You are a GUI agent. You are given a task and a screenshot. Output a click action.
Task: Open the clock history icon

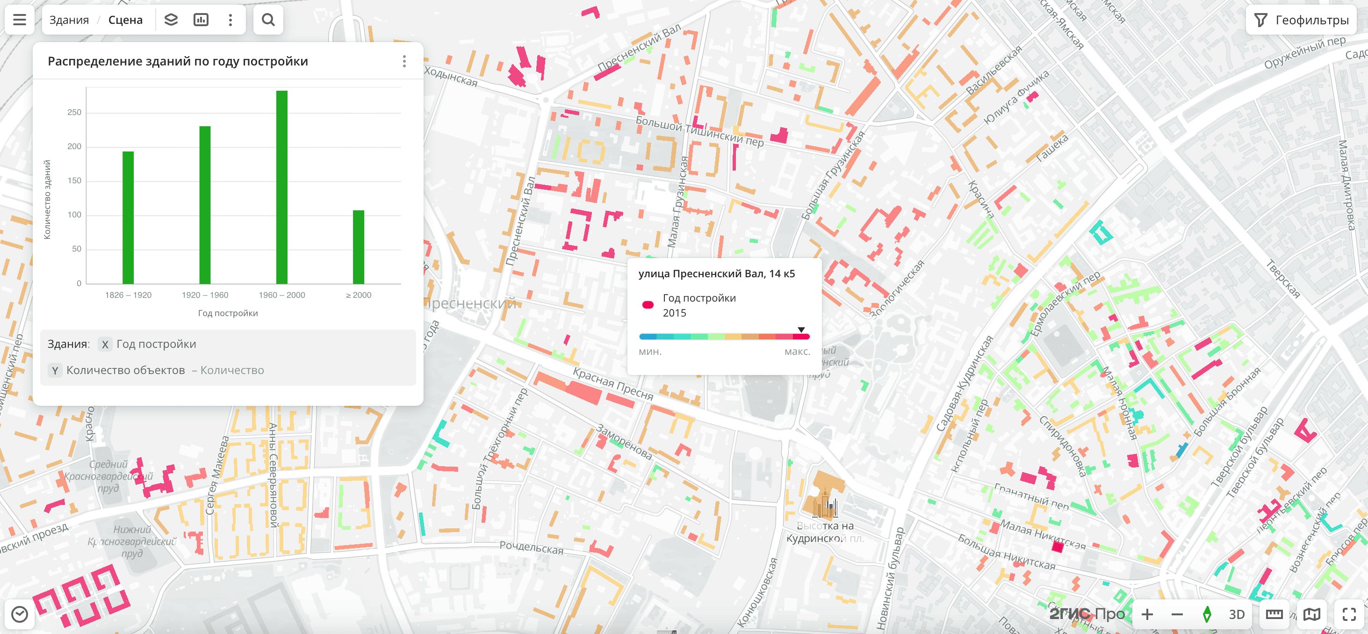pos(20,614)
